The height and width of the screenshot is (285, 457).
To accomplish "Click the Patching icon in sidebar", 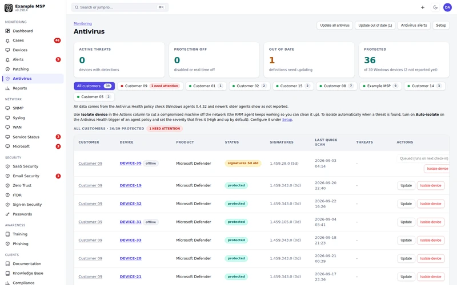I will [x=7, y=69].
